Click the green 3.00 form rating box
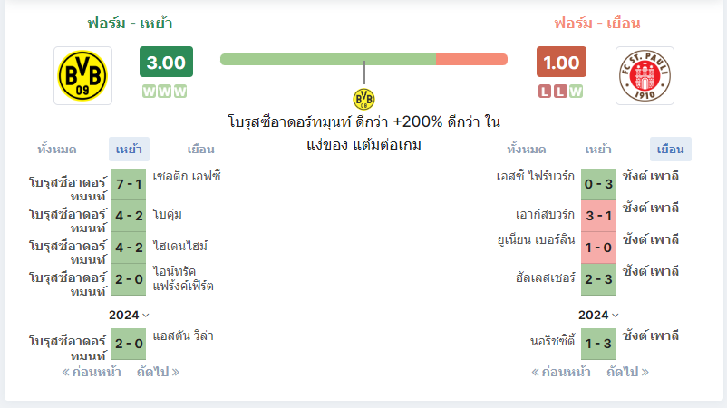 pos(166,62)
